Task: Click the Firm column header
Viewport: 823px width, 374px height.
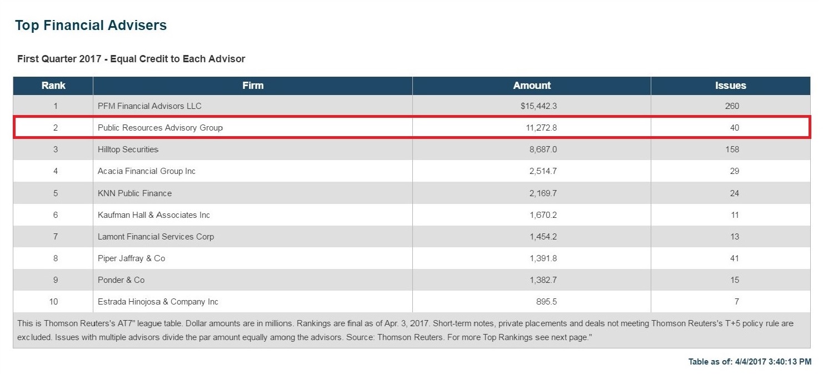Action: coord(253,86)
